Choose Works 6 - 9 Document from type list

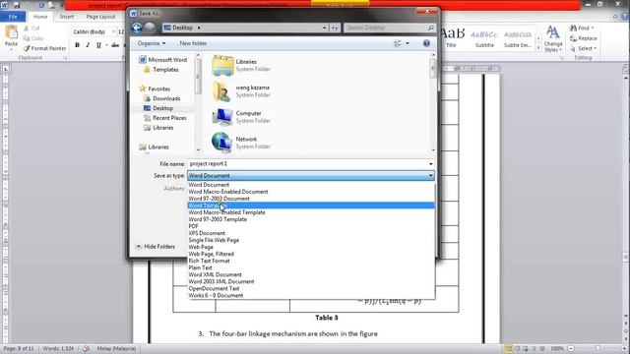pyautogui.click(x=311, y=295)
